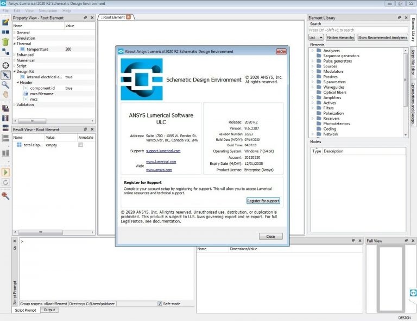417x321 pixels.
Task: Switch to the Script Prompt tab
Action: (x=26, y=310)
